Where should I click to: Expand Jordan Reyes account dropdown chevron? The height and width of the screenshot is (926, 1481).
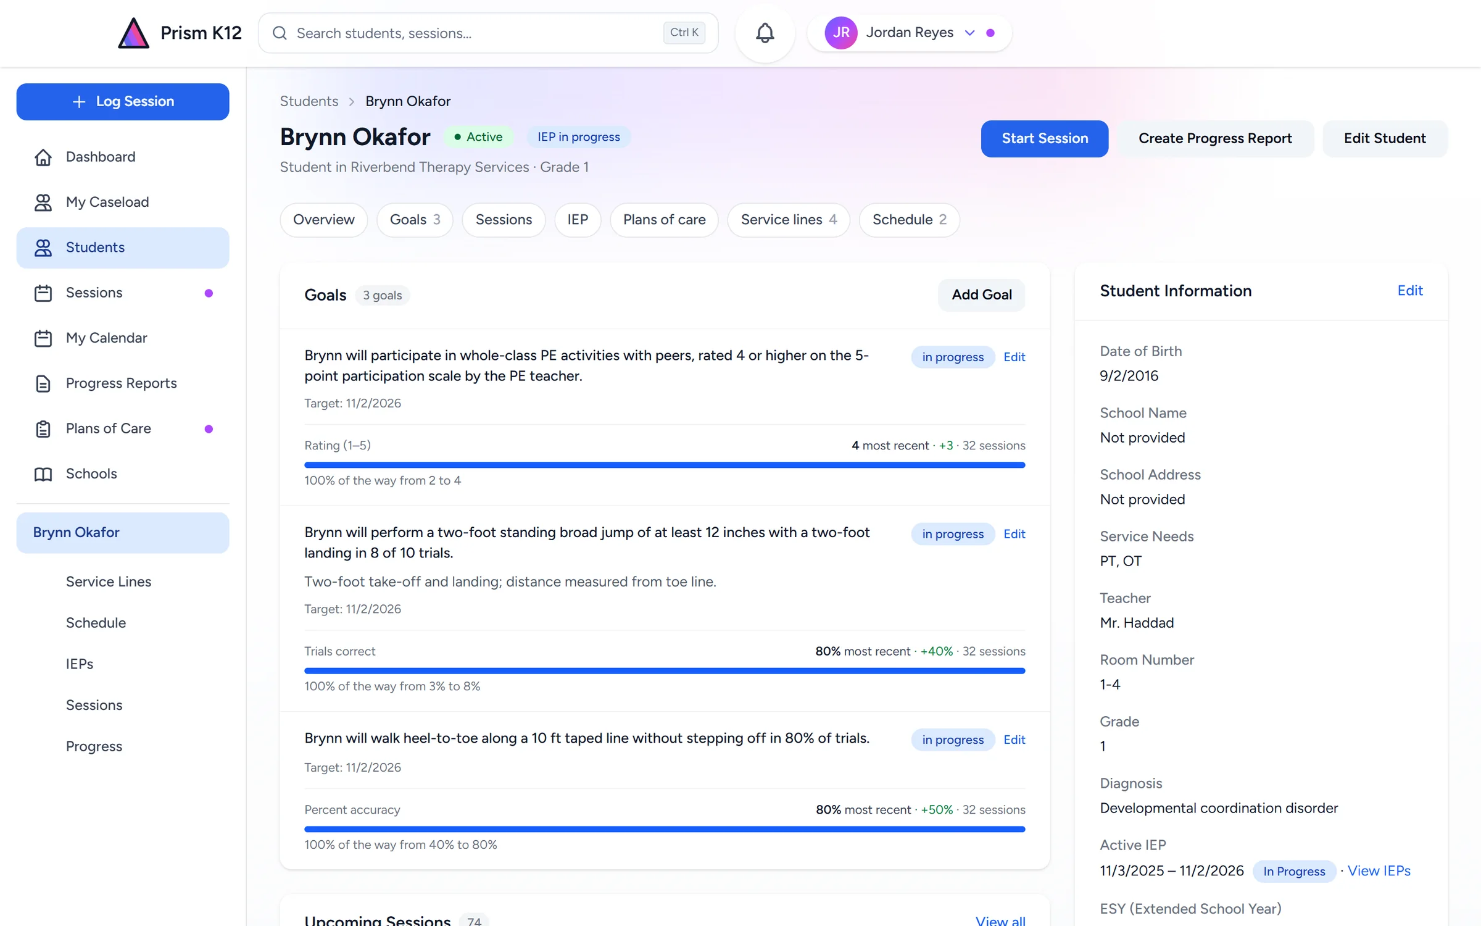(970, 33)
